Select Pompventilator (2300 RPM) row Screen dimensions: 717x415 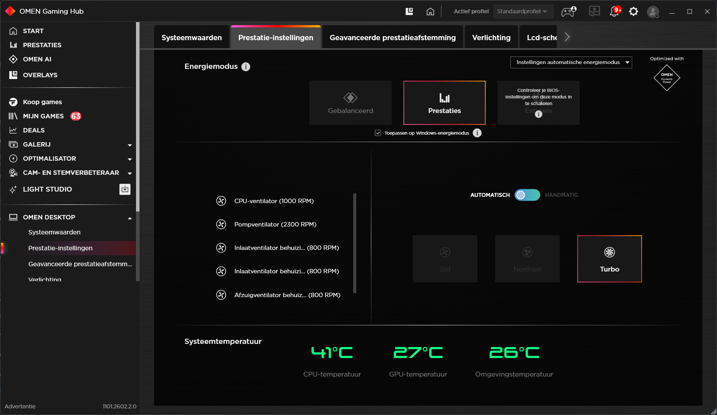tap(275, 224)
